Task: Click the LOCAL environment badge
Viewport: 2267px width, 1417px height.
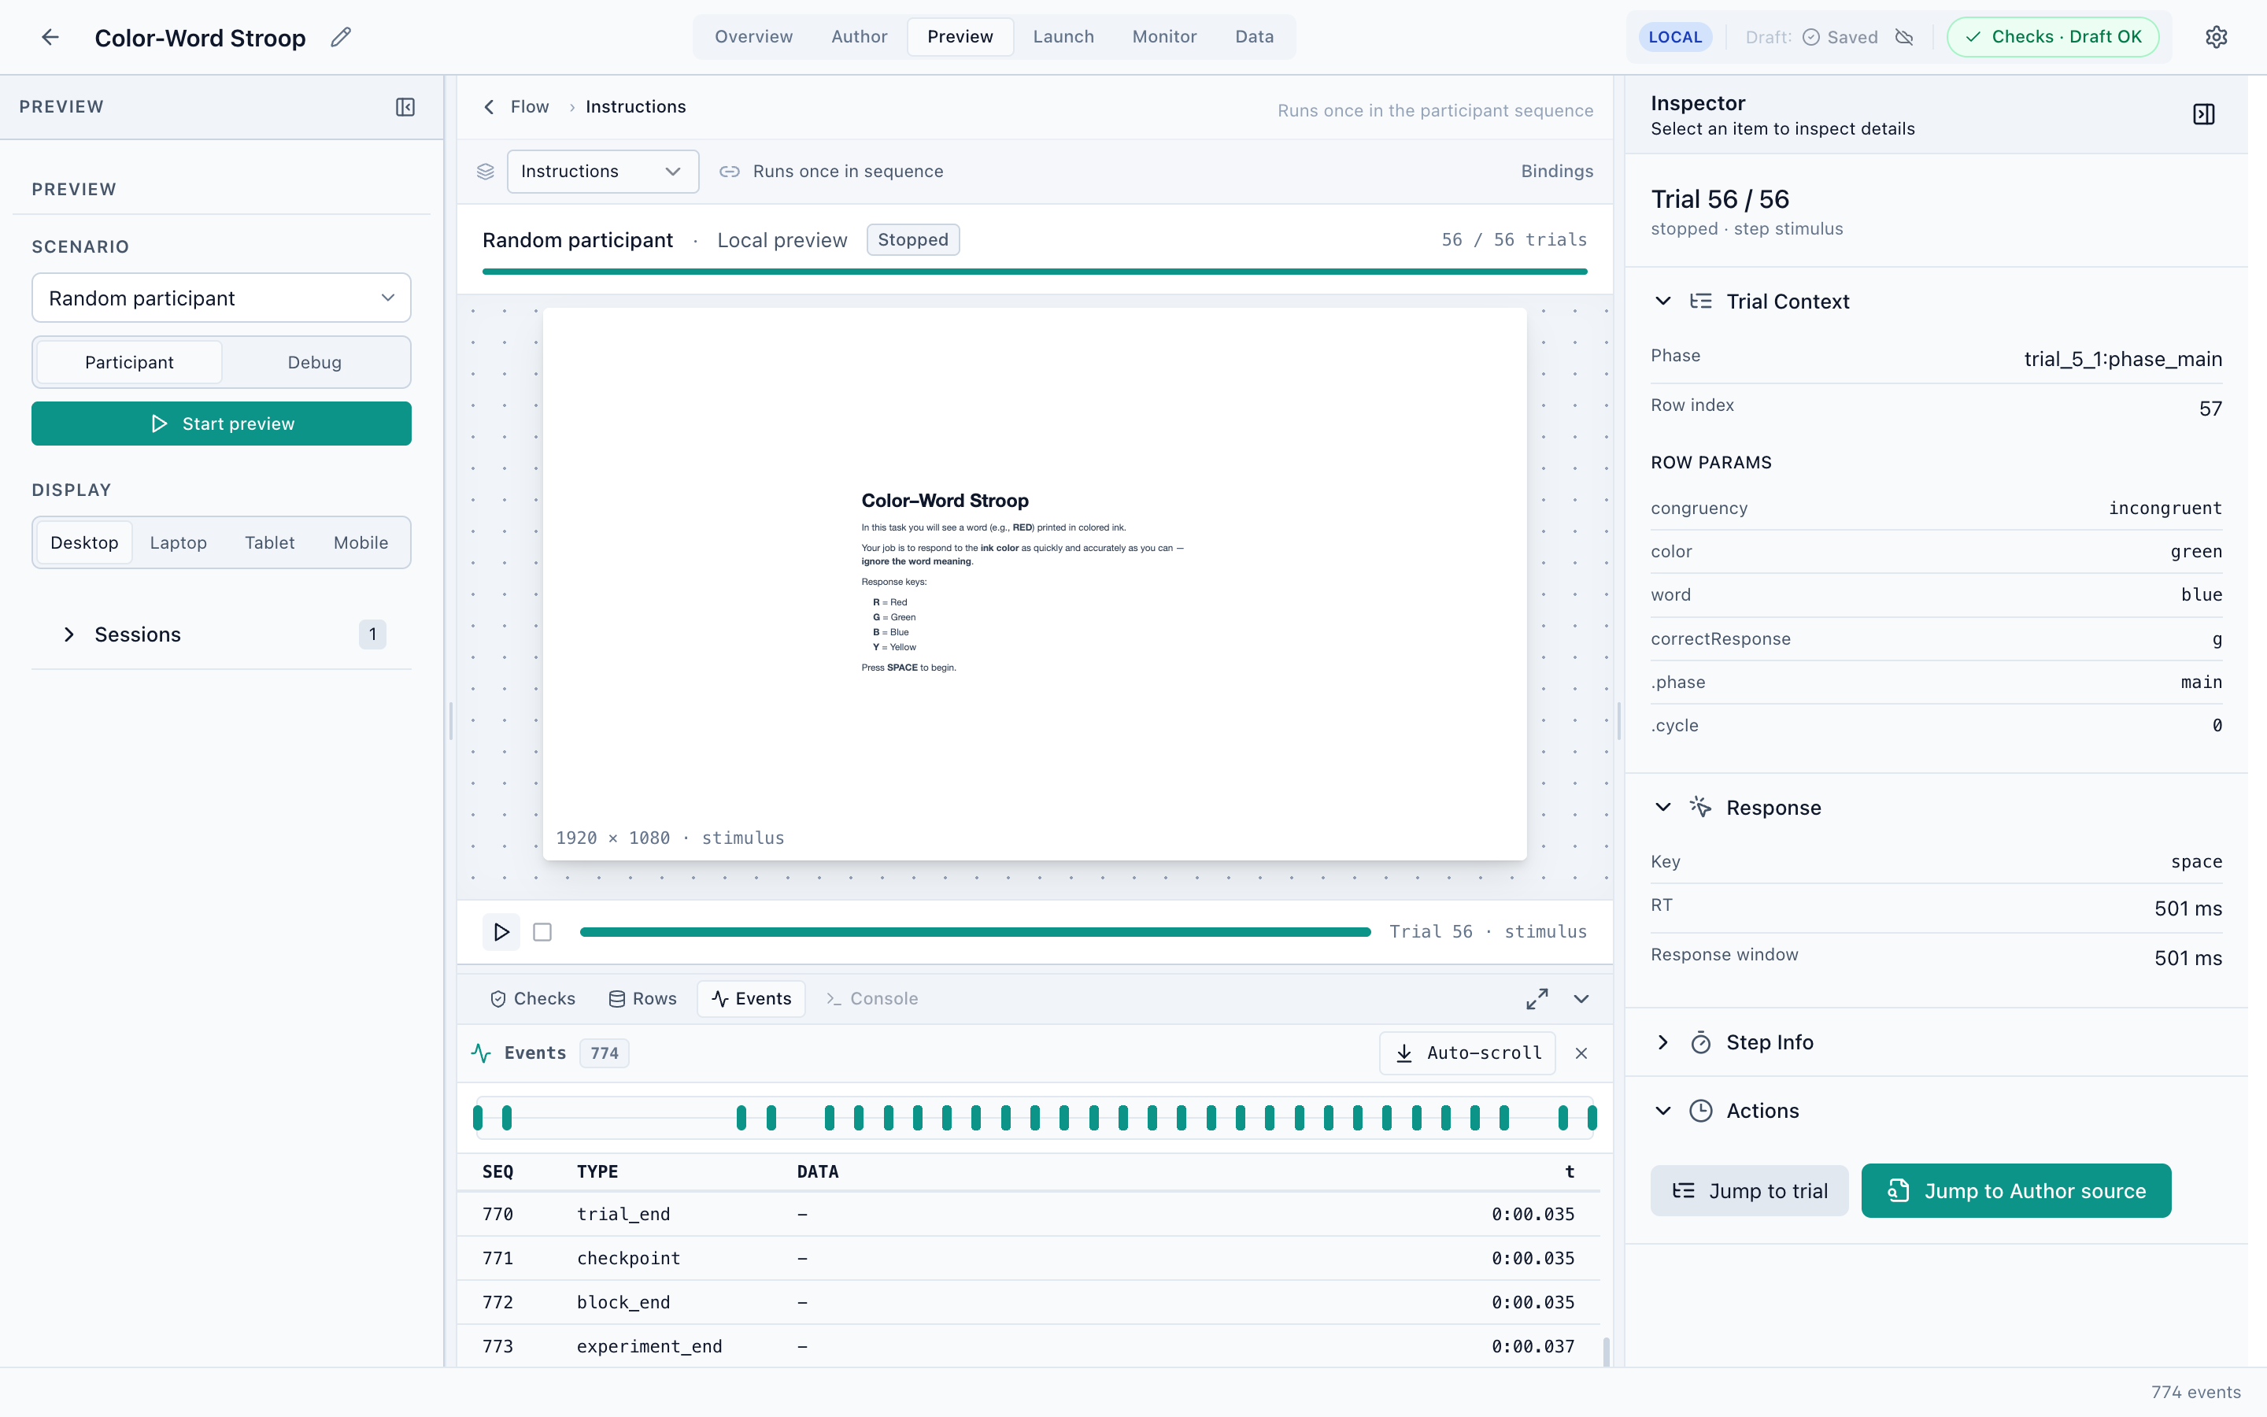Action: pyautogui.click(x=1675, y=36)
